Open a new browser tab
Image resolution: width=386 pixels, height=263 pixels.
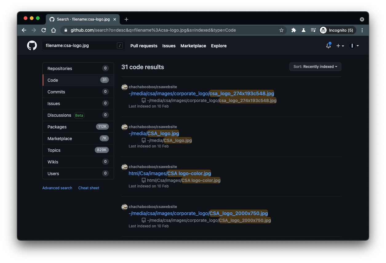(126, 19)
